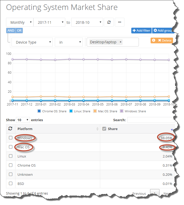Click the 0.31% share value
The width and height of the screenshot is (184, 205).
point(167,165)
